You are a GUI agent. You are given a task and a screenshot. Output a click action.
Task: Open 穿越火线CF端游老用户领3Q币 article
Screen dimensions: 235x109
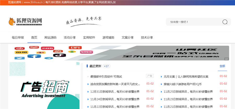183,84
